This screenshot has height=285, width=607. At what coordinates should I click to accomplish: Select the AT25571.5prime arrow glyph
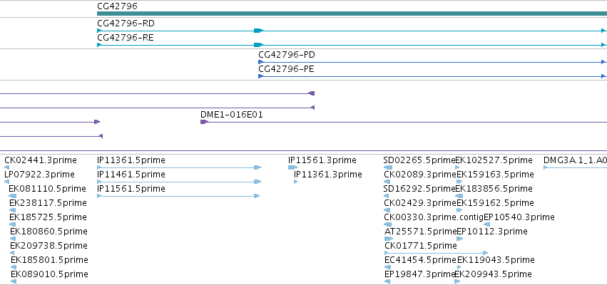[x=389, y=239]
